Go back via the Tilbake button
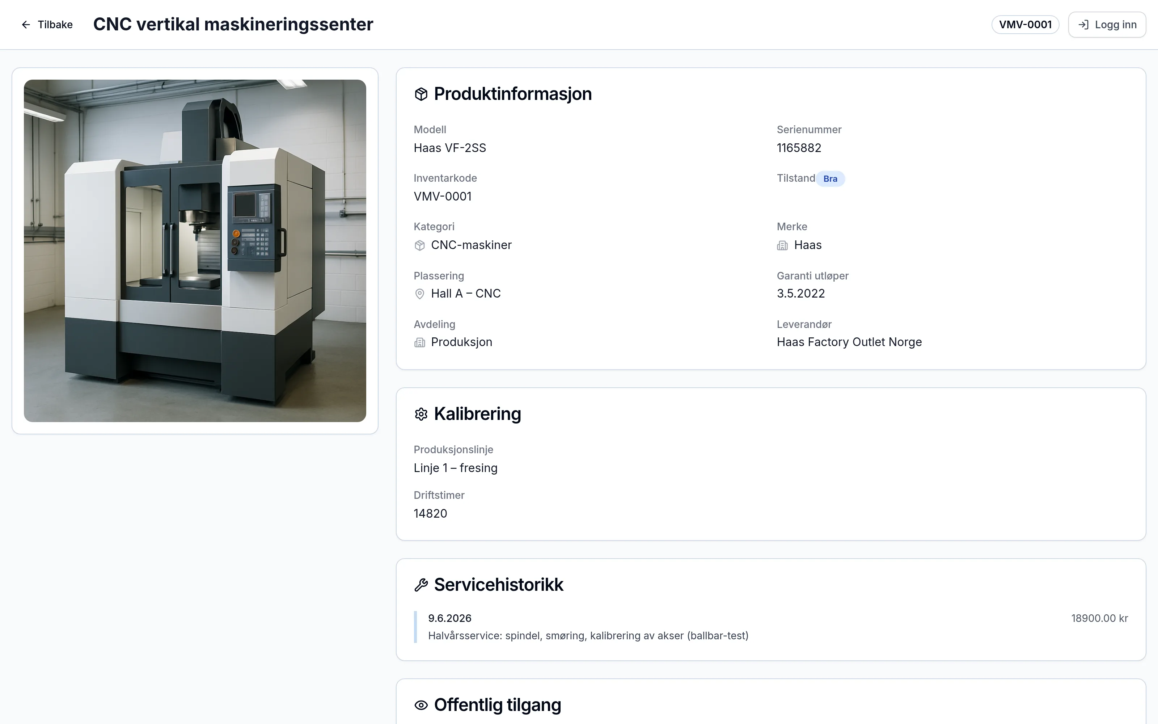The width and height of the screenshot is (1158, 724). click(x=47, y=24)
